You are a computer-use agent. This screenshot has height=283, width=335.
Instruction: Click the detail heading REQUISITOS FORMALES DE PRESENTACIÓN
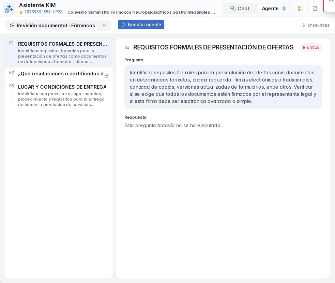pyautogui.click(x=213, y=47)
